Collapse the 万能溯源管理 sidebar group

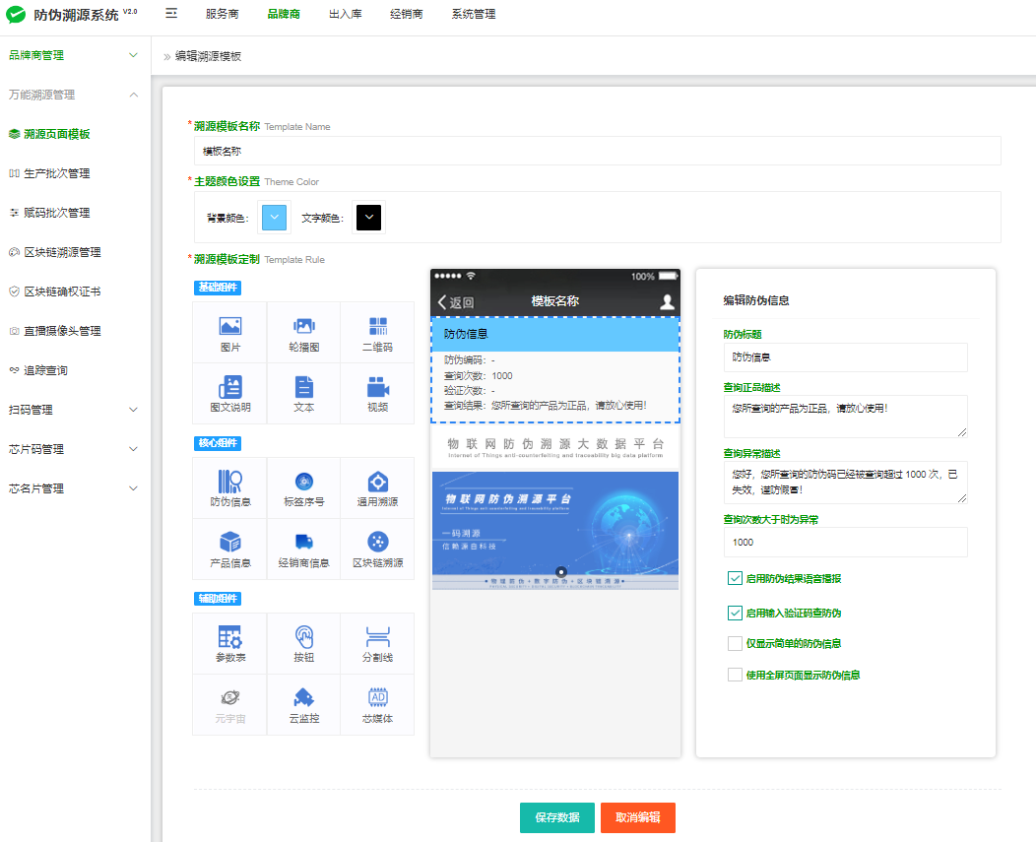tap(75, 95)
